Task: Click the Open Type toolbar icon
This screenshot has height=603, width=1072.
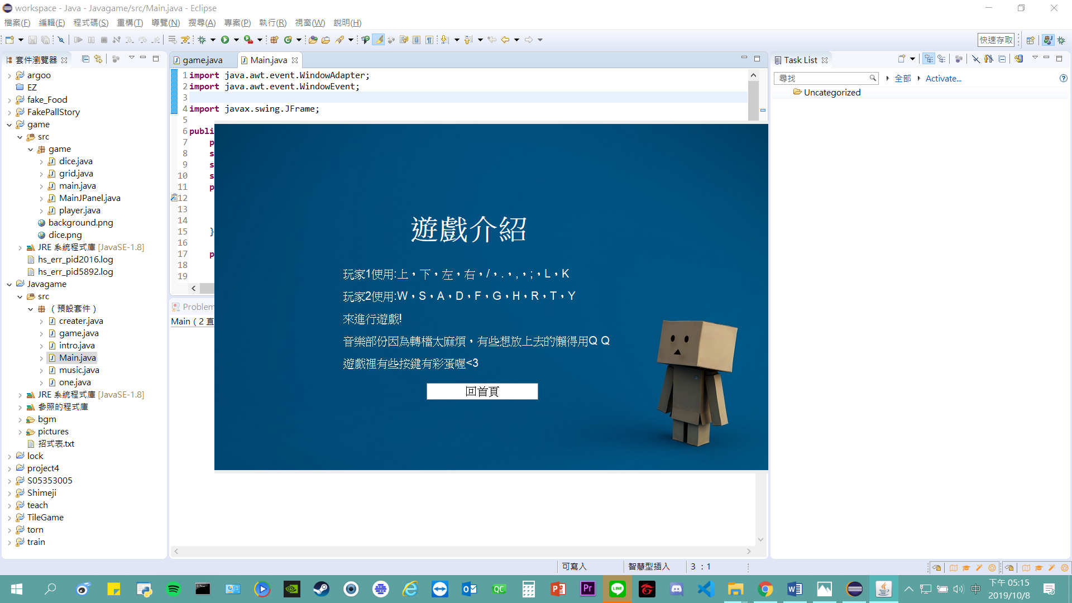Action: 313,40
